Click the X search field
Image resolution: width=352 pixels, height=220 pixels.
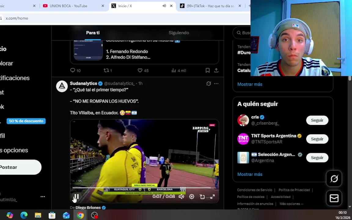pos(242,33)
